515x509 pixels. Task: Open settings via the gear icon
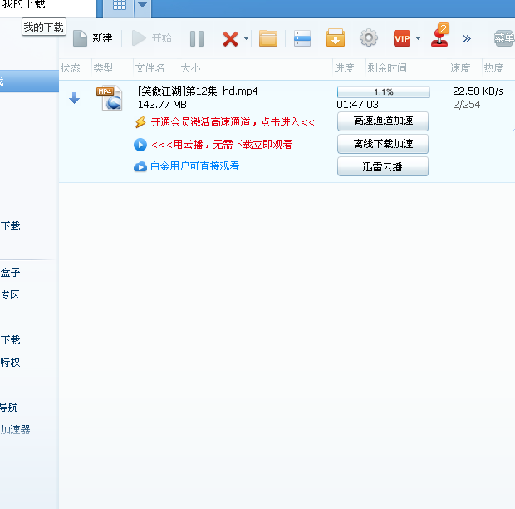click(369, 37)
